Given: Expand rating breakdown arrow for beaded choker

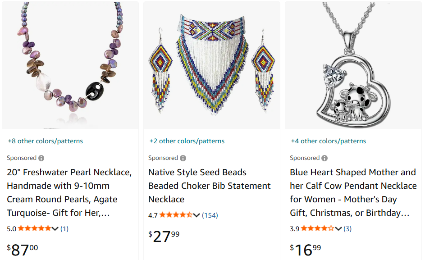Looking at the screenshot, I should coord(197,215).
